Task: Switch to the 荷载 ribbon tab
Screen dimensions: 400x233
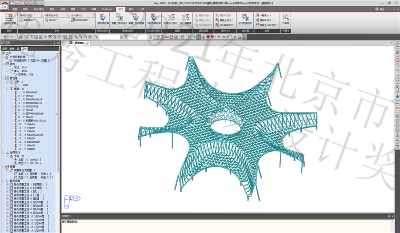Action: pyautogui.click(x=73, y=9)
